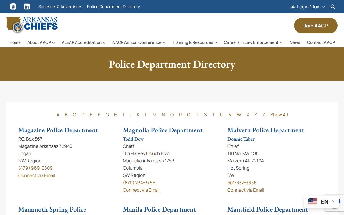Go to the Home menu item
344x215 pixels.
coord(15,42)
